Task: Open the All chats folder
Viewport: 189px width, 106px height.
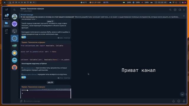Action: [x=6, y=16]
